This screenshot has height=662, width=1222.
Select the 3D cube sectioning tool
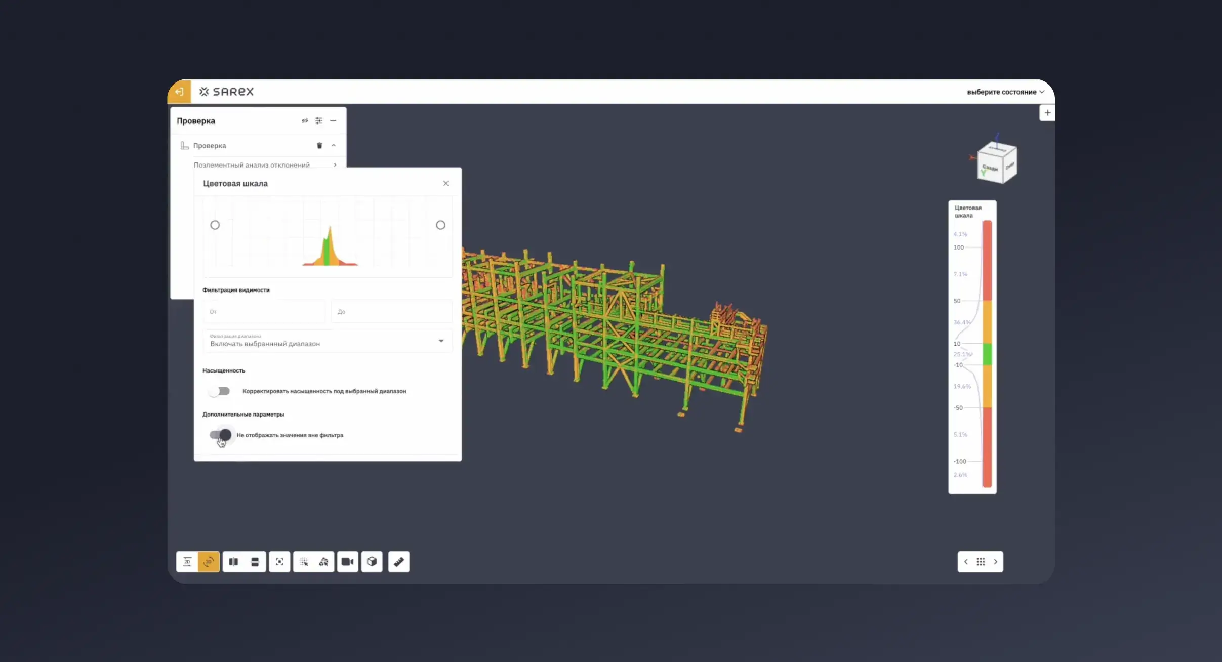click(x=372, y=561)
